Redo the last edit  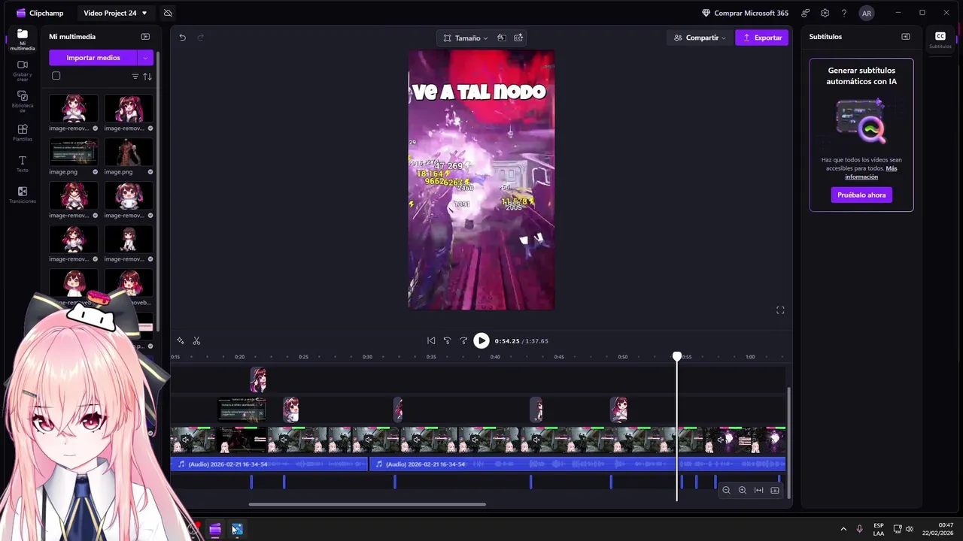tap(200, 38)
